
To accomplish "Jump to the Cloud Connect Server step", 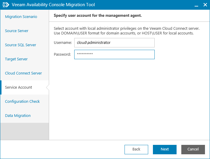I will [x=23, y=73].
